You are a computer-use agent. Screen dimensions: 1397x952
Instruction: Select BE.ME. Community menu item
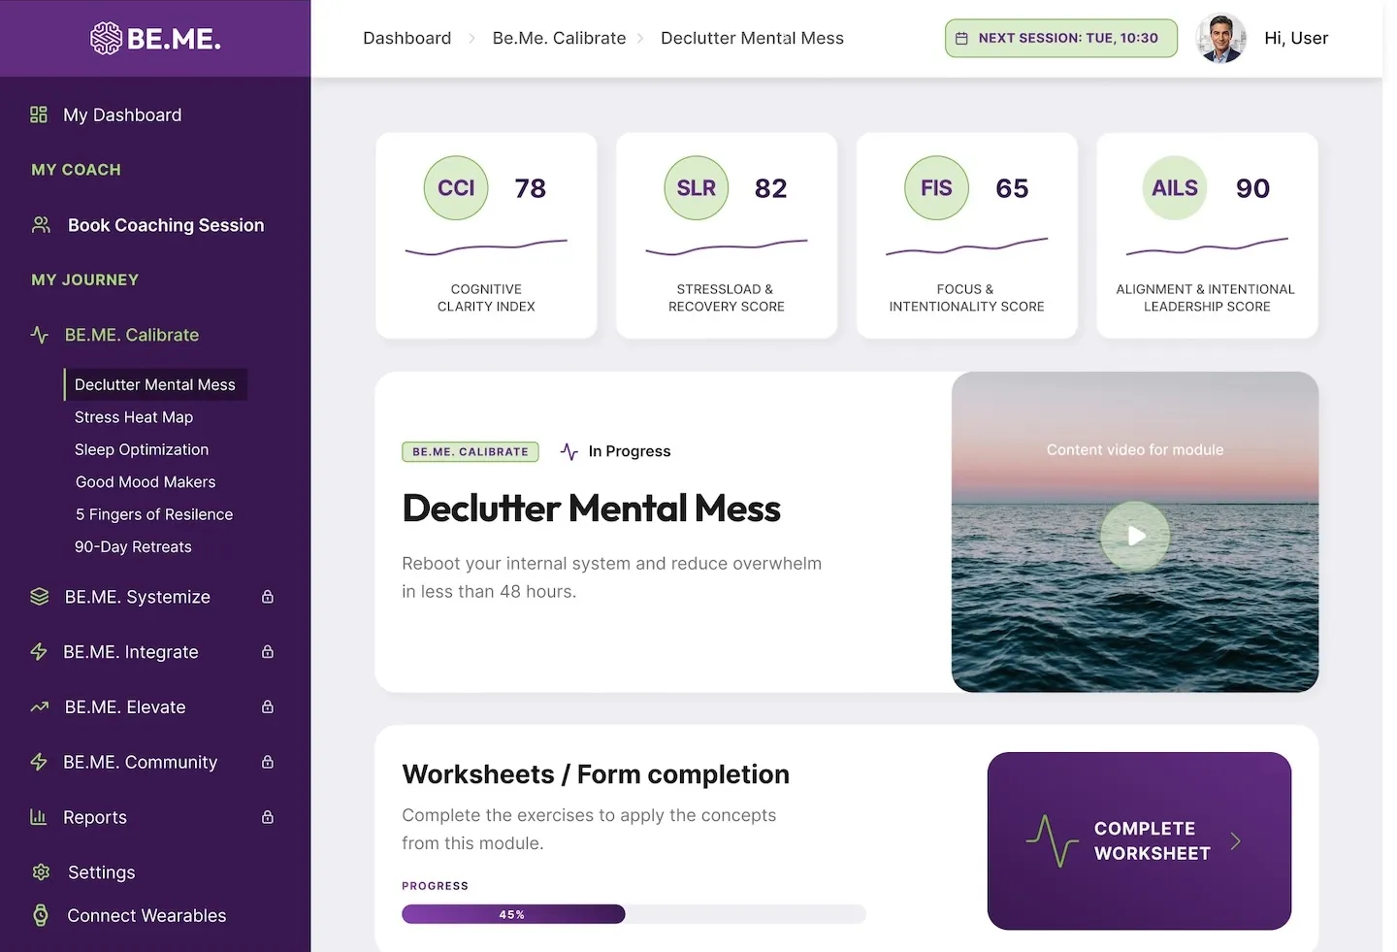(x=141, y=762)
